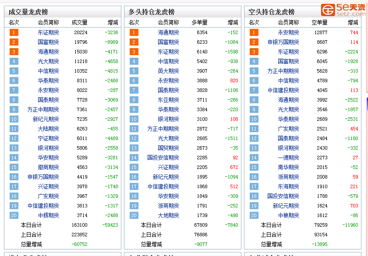Click the 多单量 column header
The height and width of the screenshot is (256, 368).
pos(199,22)
